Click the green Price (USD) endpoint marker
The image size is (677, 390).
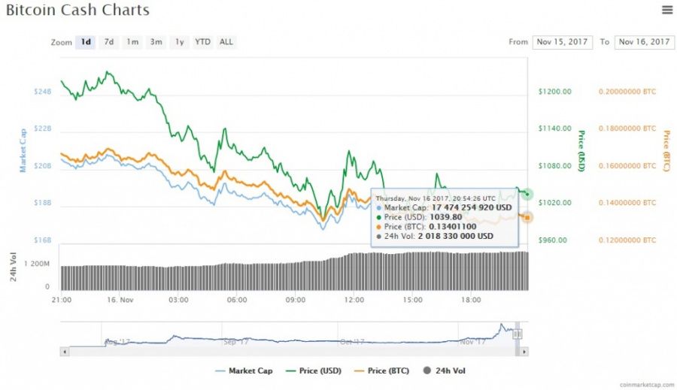click(x=527, y=194)
